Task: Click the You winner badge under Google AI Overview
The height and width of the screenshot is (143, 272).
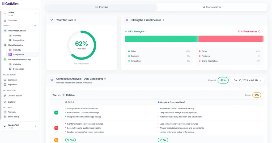Action: (163, 140)
